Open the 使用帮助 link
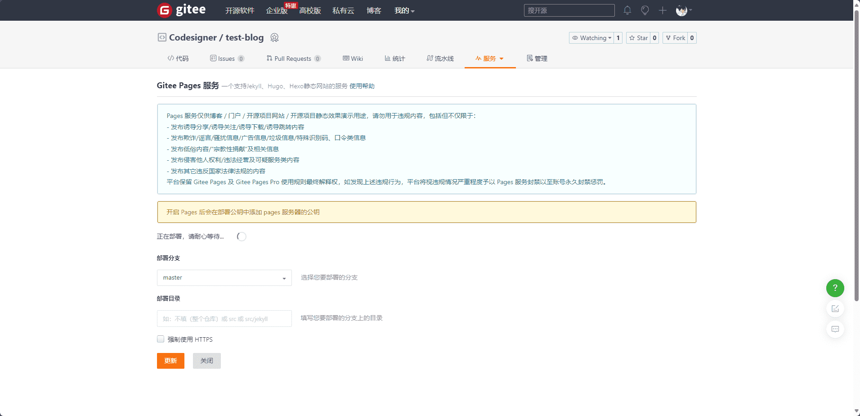 [x=362, y=86]
